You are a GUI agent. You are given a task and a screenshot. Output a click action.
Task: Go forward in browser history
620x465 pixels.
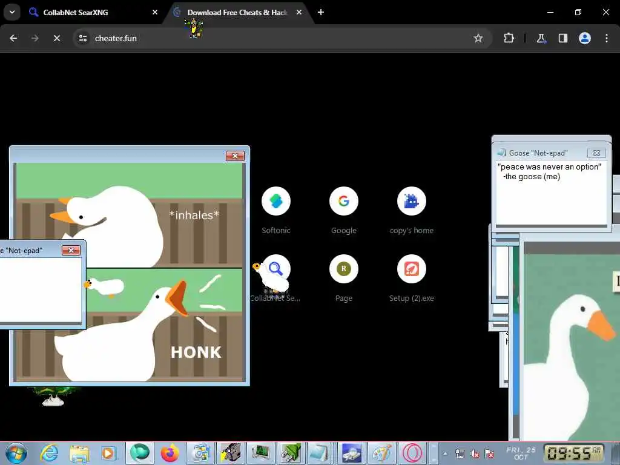click(35, 38)
